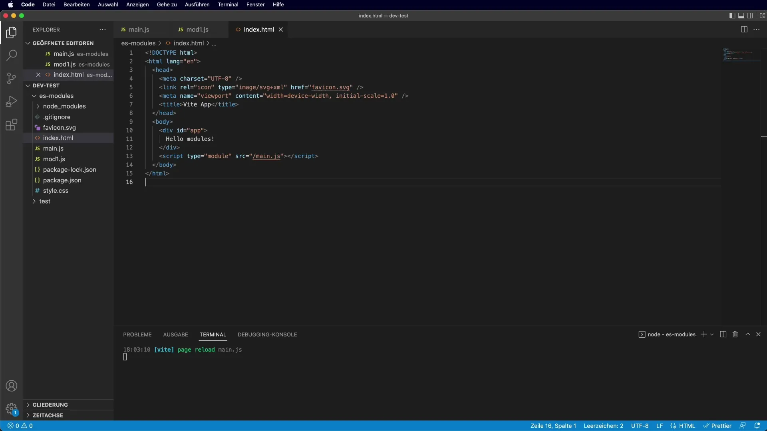
Task: Click the errors and warnings status indicator
Action: pyautogui.click(x=20, y=426)
